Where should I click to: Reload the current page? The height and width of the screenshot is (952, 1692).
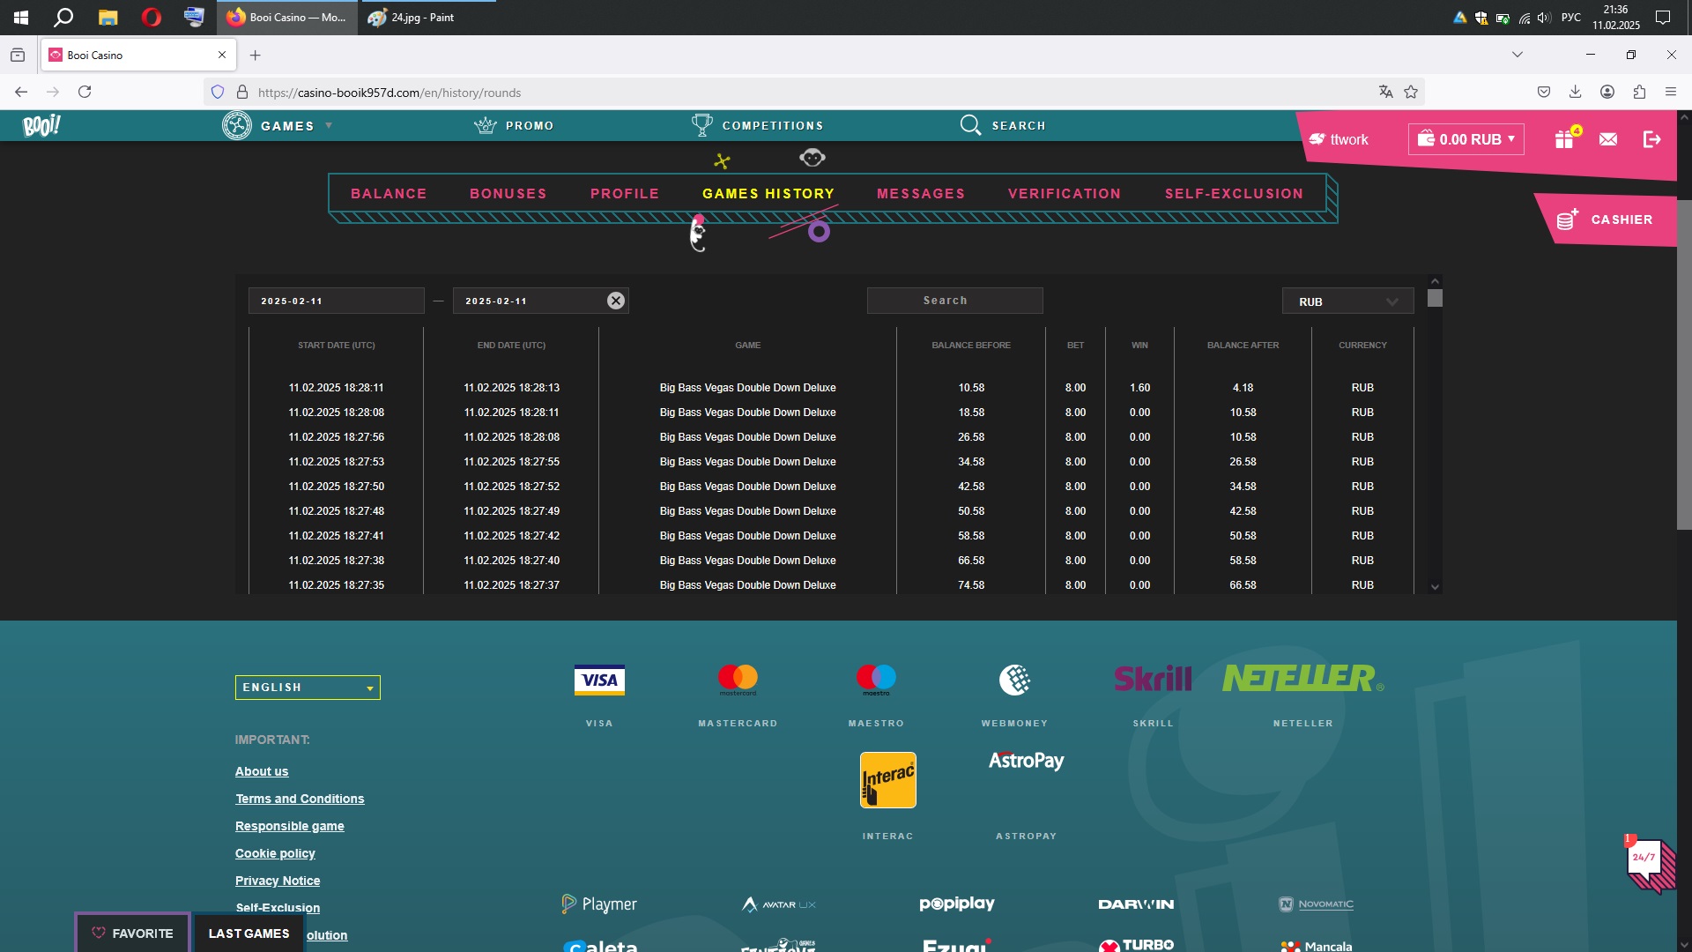coord(85,92)
